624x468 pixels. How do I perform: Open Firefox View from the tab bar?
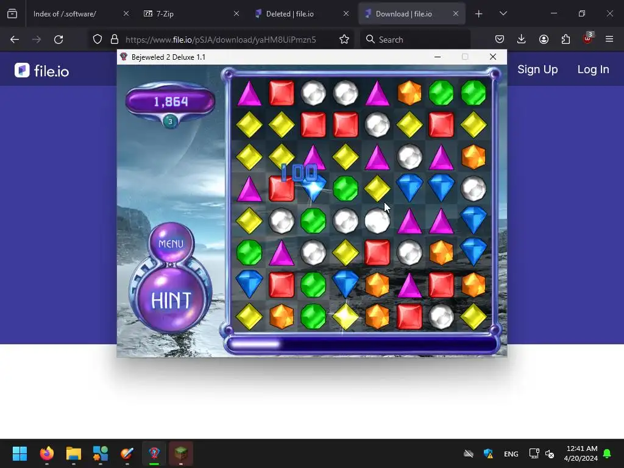[12, 14]
